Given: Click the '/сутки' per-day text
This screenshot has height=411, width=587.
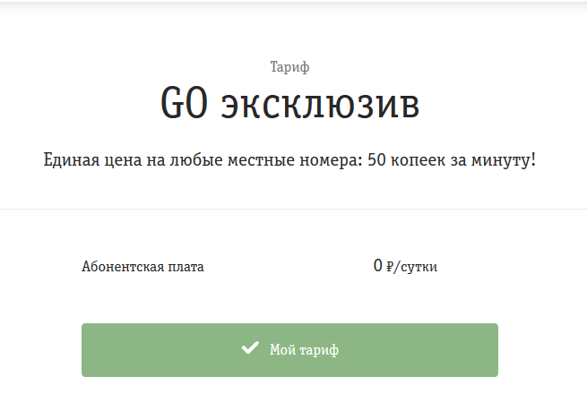Looking at the screenshot, I should click(416, 267).
